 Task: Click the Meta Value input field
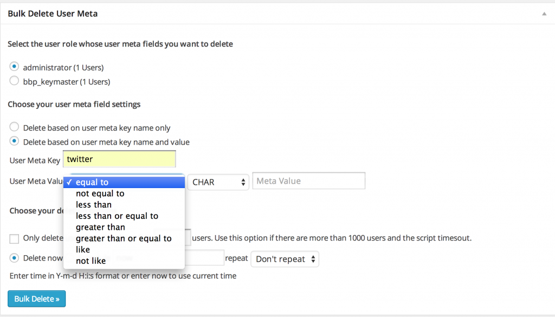pyautogui.click(x=308, y=180)
